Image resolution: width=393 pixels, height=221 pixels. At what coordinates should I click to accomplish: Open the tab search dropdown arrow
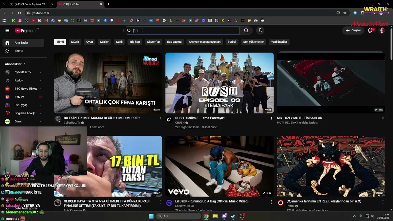click(x=4, y=4)
